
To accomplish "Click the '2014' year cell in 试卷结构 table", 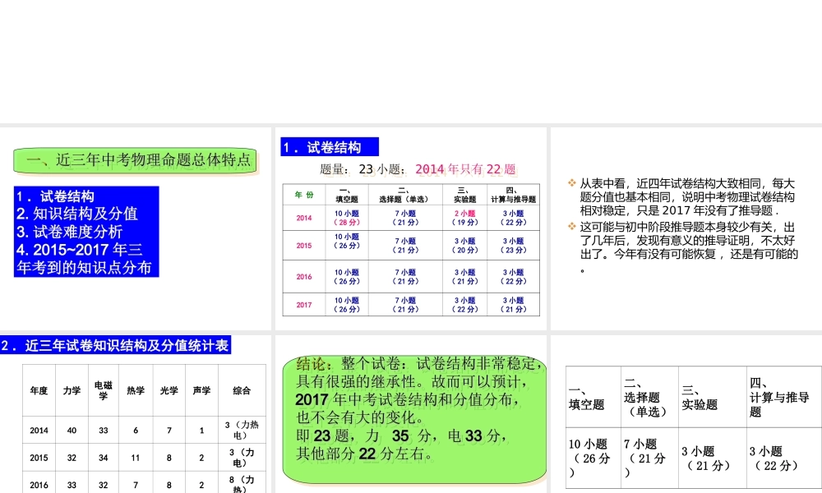I will point(304,218).
